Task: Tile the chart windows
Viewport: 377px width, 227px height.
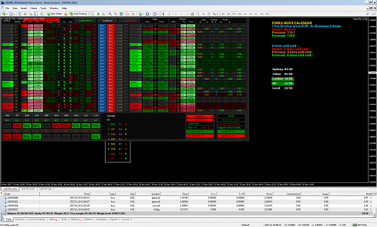Action: click(121, 14)
